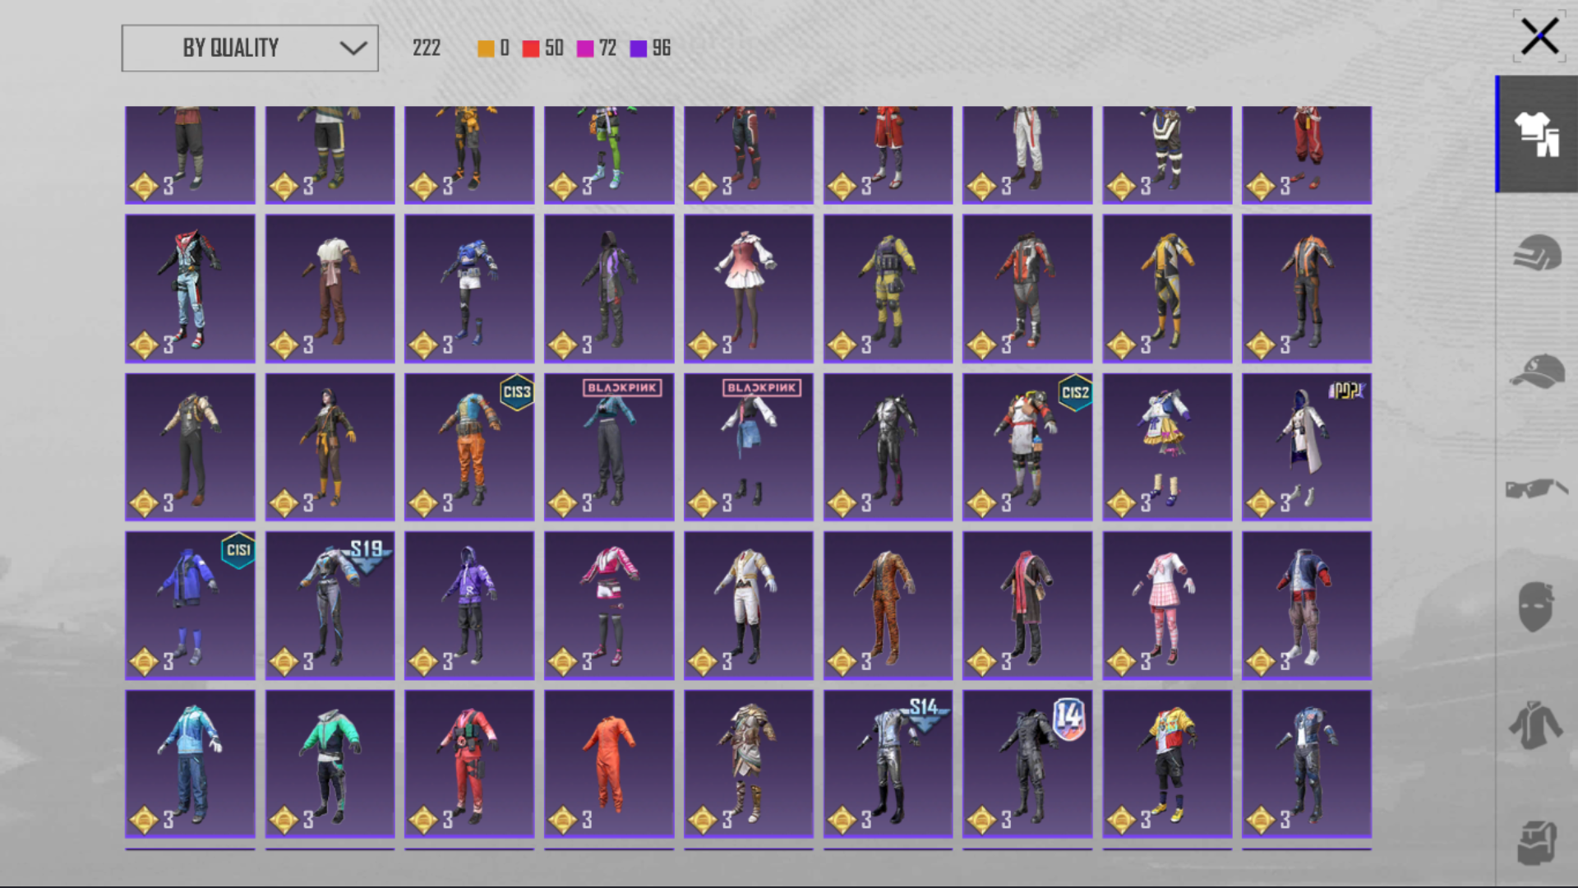The width and height of the screenshot is (1578, 888).
Task: Select the tiger-striped orange suit outfit
Action: tap(888, 605)
